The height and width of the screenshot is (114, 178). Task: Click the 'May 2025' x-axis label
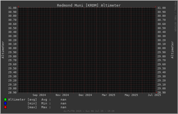131,95
